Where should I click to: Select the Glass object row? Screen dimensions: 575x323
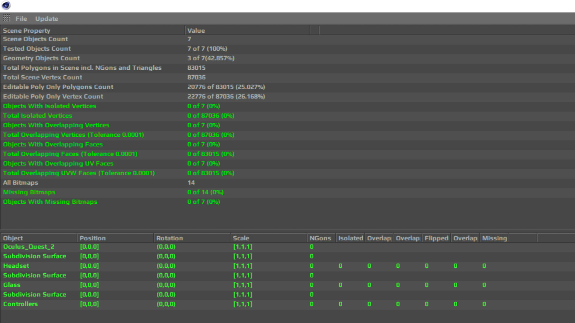click(x=12, y=285)
